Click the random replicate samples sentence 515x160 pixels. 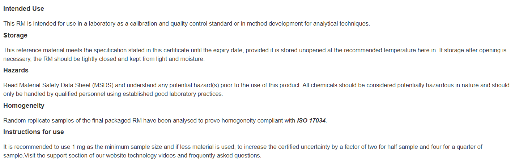[x=165, y=120]
